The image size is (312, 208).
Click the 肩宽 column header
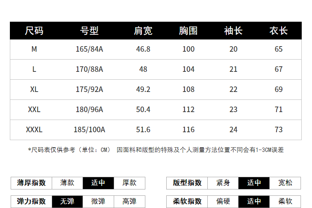143,31
